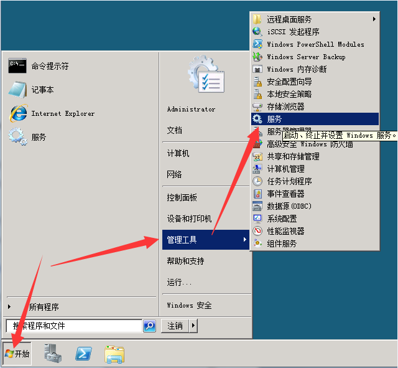The width and height of the screenshot is (398, 368).
Task: Click the search magnifier icon button
Action: point(149,326)
